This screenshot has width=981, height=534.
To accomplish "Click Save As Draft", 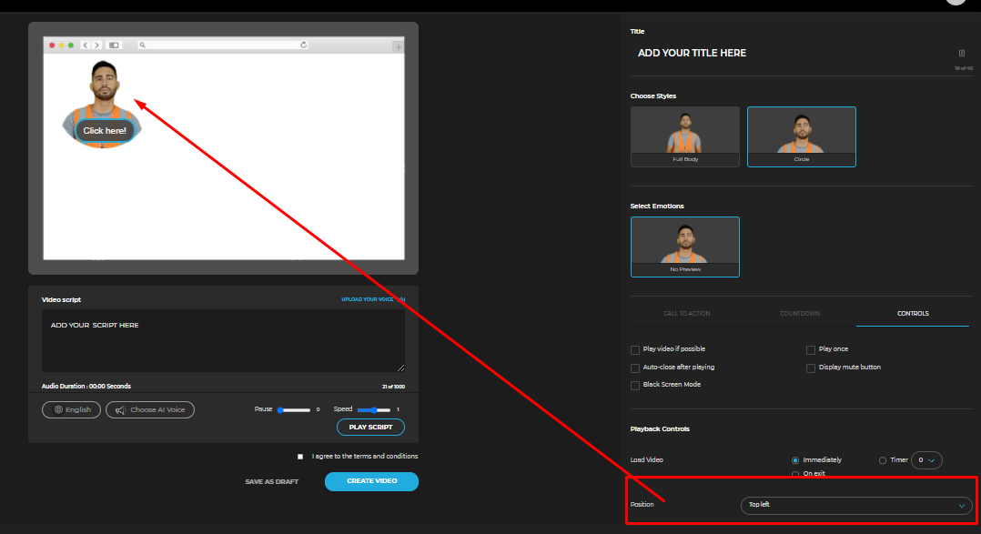I will [x=271, y=481].
